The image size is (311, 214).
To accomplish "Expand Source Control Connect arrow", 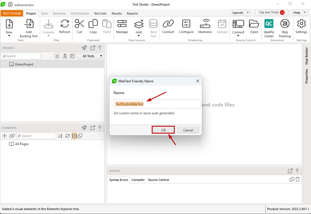I will tap(238, 36).
